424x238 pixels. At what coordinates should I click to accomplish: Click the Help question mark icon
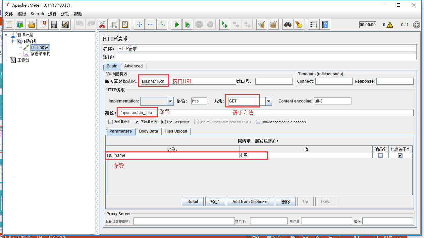point(325,24)
